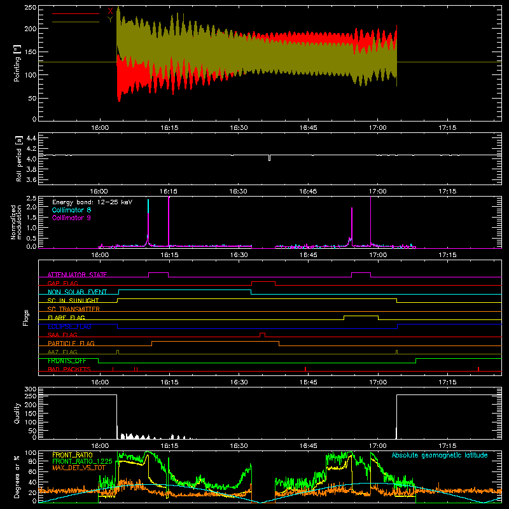
Task: Click the 'Normalized modulation' axis title
Action: tap(17, 222)
